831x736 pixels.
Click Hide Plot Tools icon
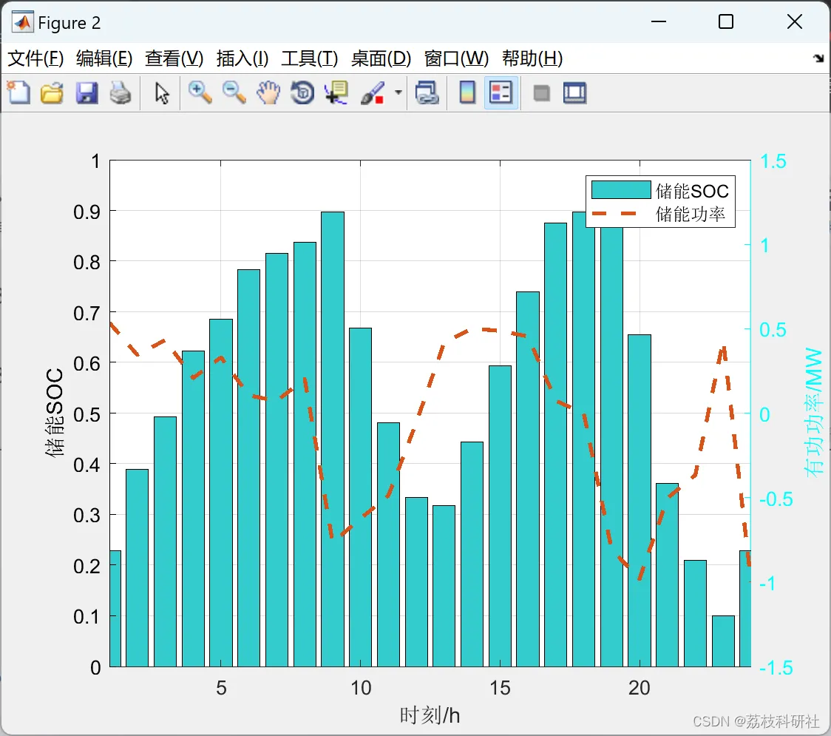pyautogui.click(x=541, y=93)
